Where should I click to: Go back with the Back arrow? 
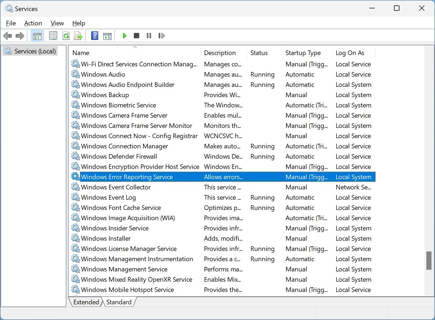pos(8,36)
